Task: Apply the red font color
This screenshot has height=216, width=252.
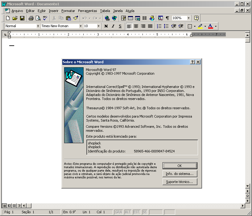Action: point(211,26)
